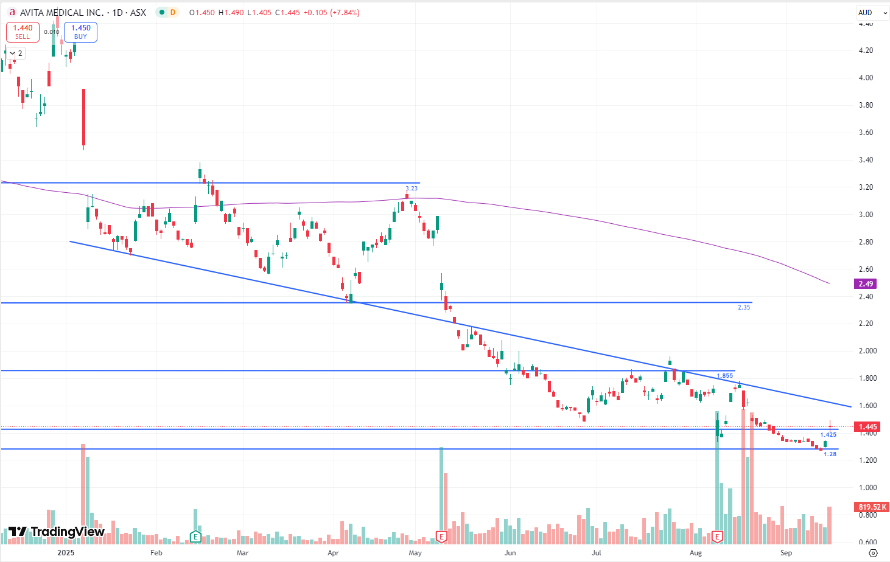
Task: Open the AUD currency dropdown
Action: point(871,12)
